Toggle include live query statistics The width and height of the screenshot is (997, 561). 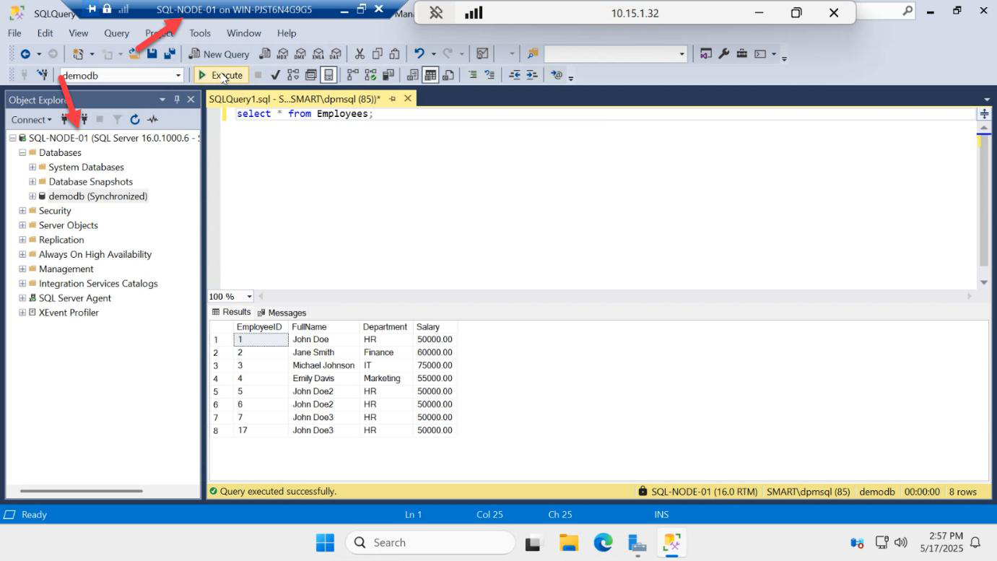370,75
